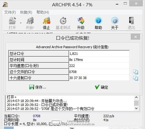Open 帮助 help via the question mark icon
This screenshot has width=145, height=129.
pos(98,21)
